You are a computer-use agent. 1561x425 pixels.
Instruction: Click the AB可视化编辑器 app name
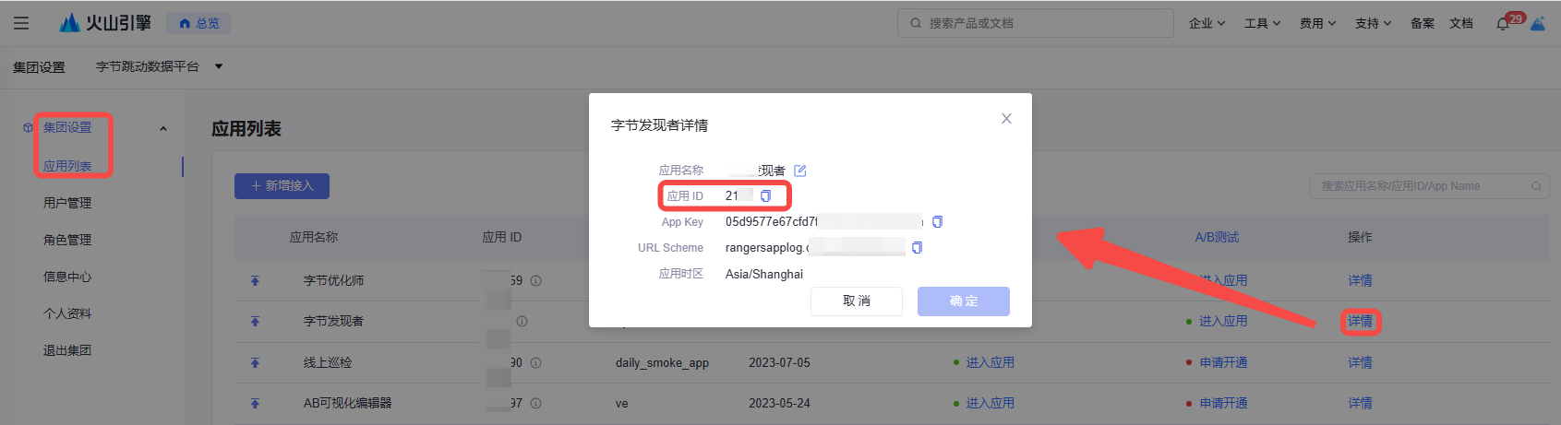pos(348,403)
